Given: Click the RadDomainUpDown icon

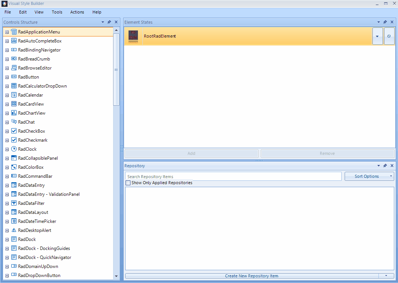Looking at the screenshot, I should pyautogui.click(x=14, y=266).
